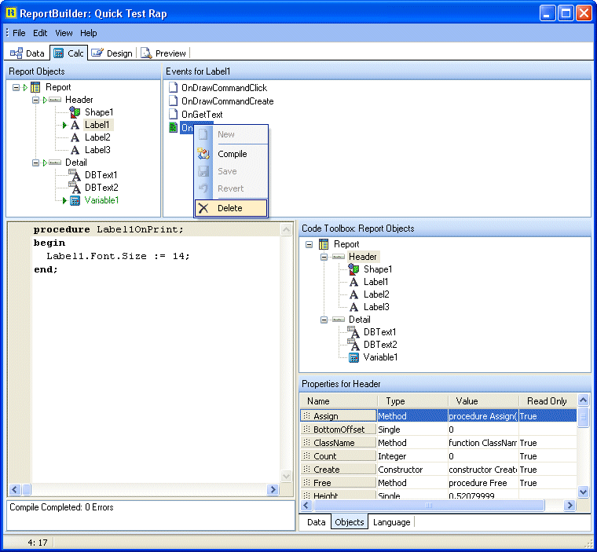The image size is (597, 552).
Task: Click the DBText1 icon in Code Toolbox tree
Action: click(x=353, y=332)
